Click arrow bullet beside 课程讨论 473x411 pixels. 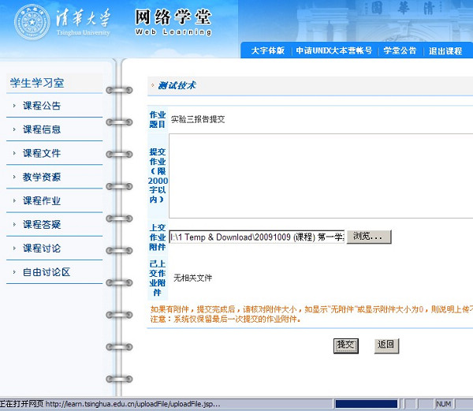click(14, 248)
